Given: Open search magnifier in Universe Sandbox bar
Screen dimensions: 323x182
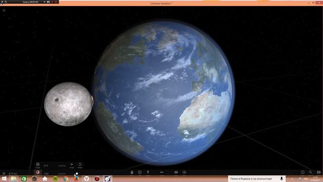Looking at the screenshot, I should [310, 172].
